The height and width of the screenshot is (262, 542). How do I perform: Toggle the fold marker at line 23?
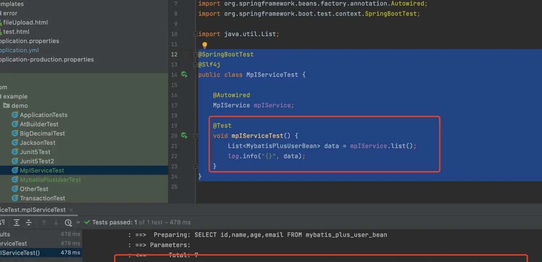click(194, 166)
